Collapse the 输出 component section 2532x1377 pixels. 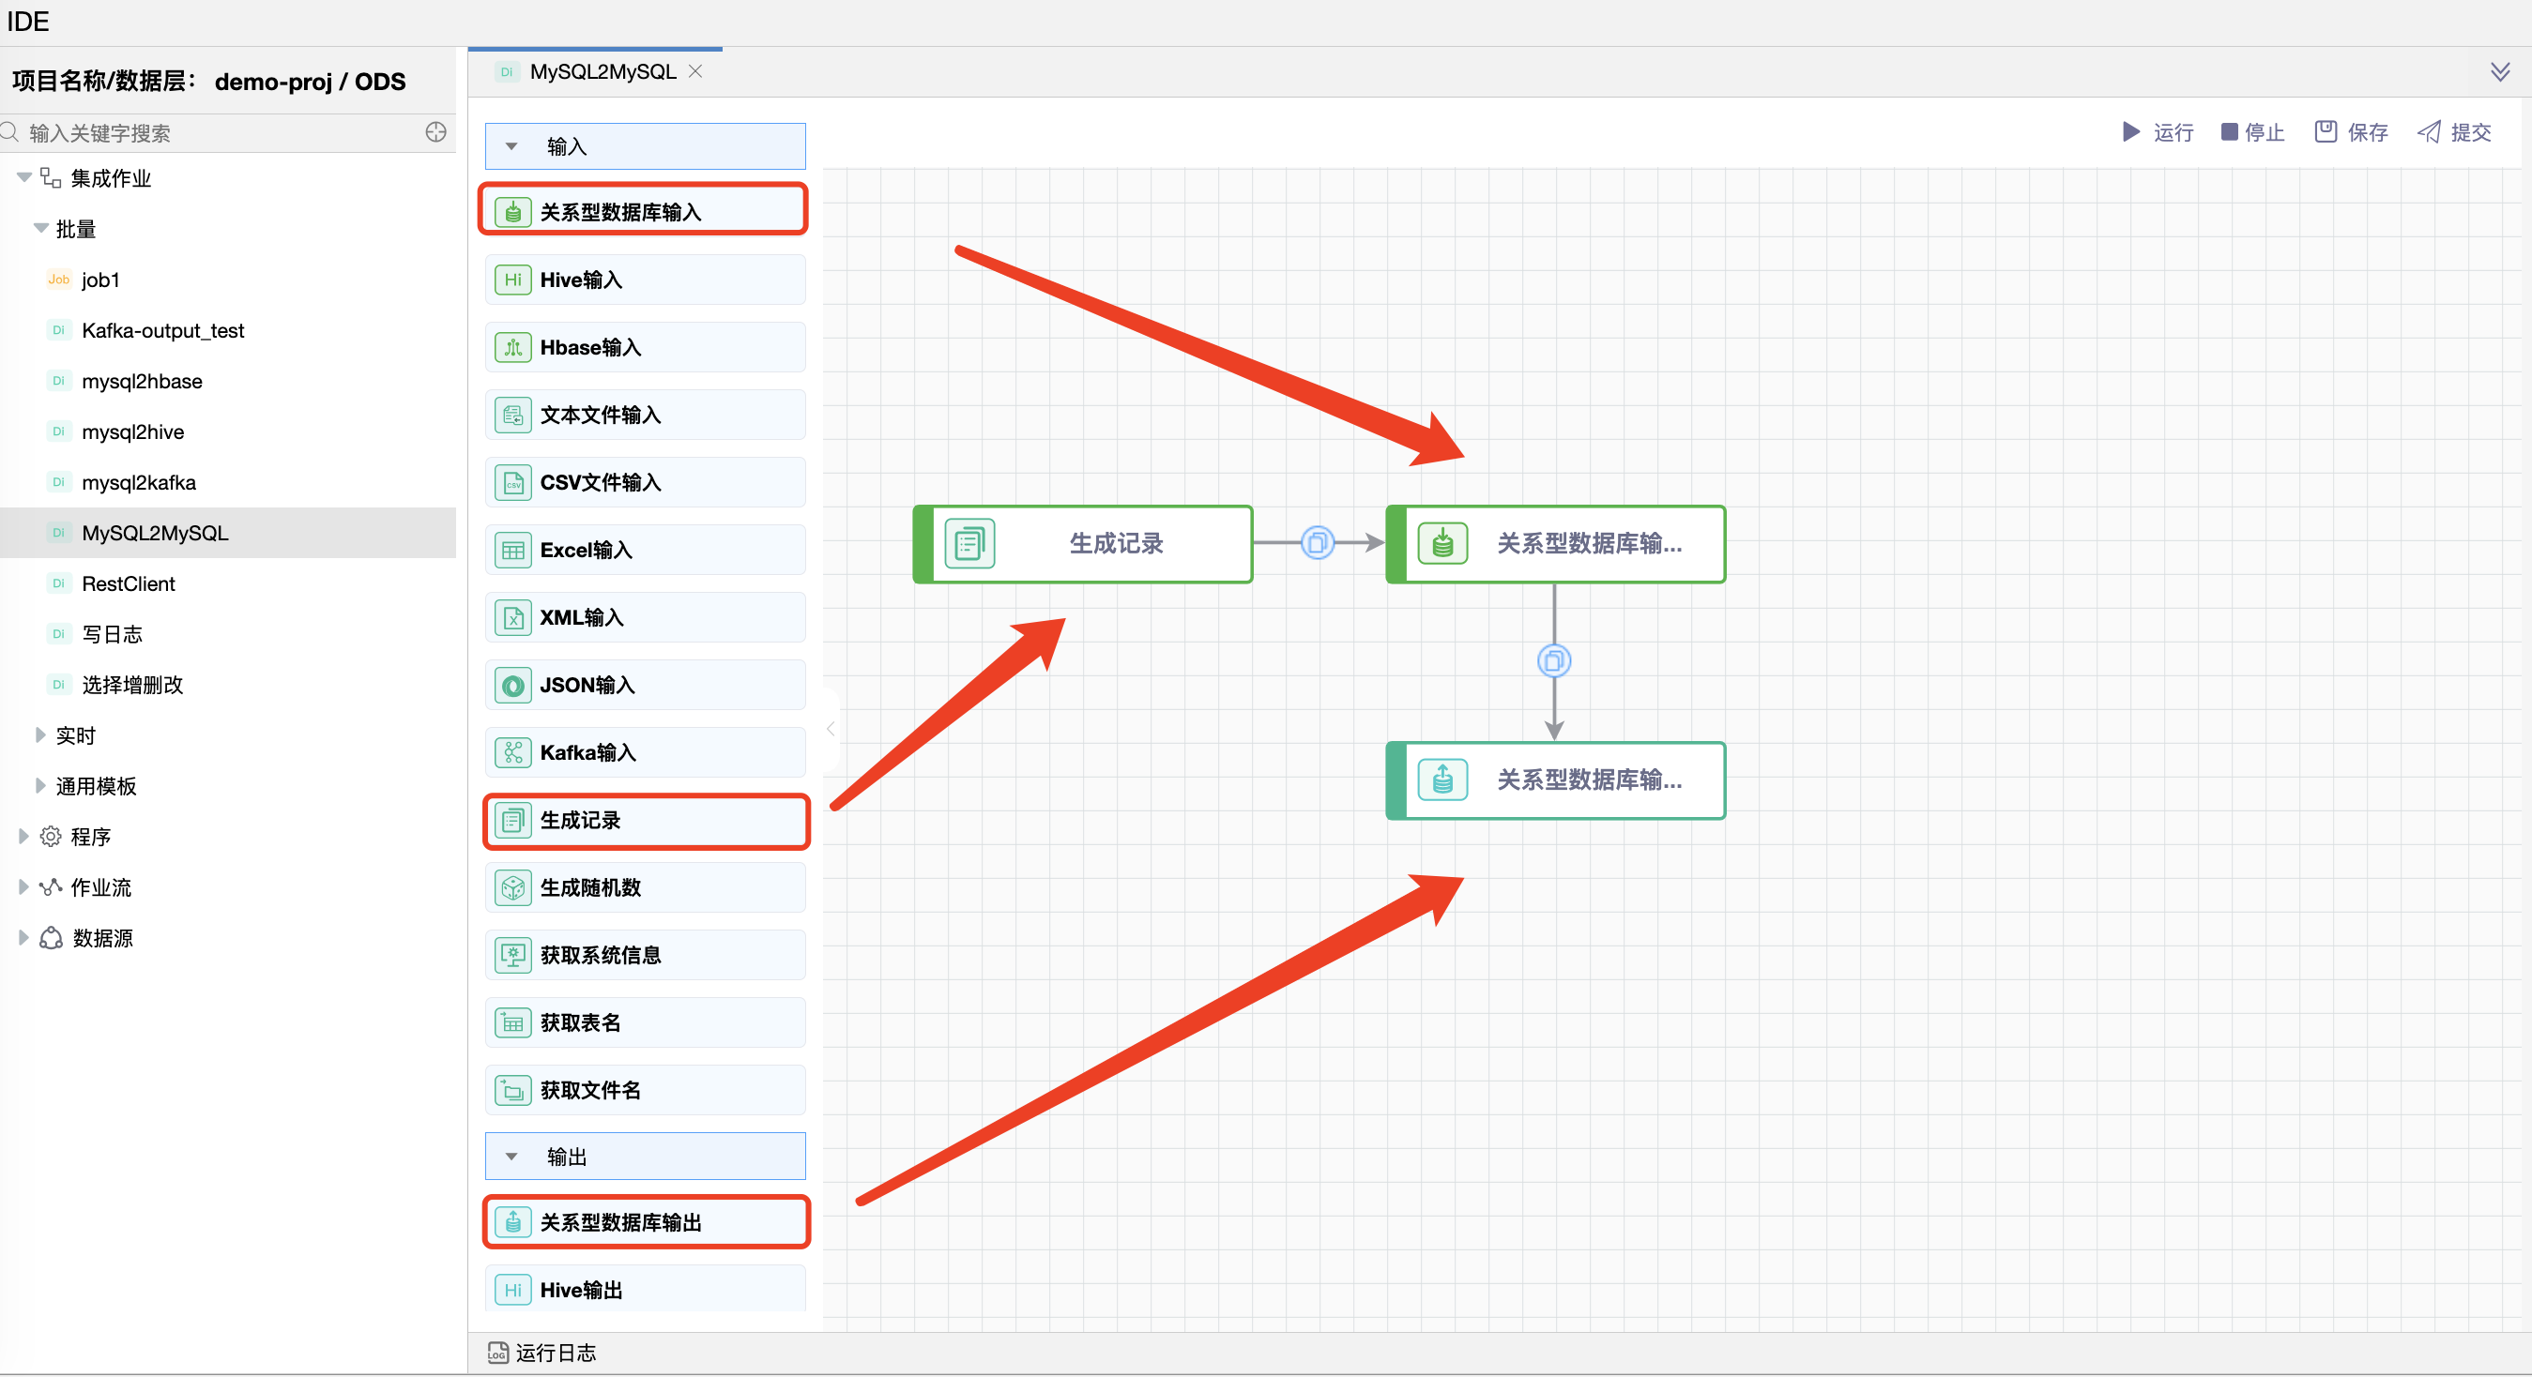[x=511, y=1156]
